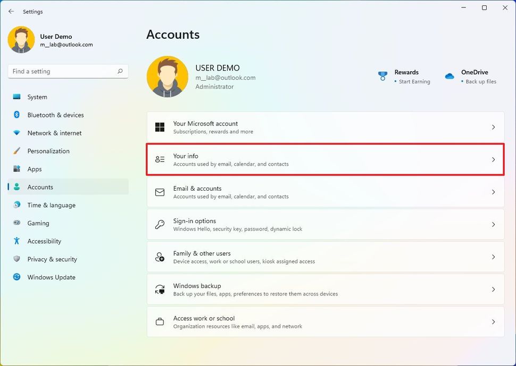Click the Back up files link

(x=481, y=82)
